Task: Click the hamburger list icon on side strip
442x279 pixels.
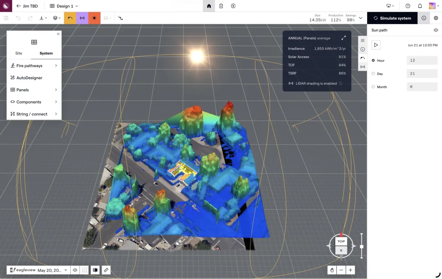Action: click(362, 41)
